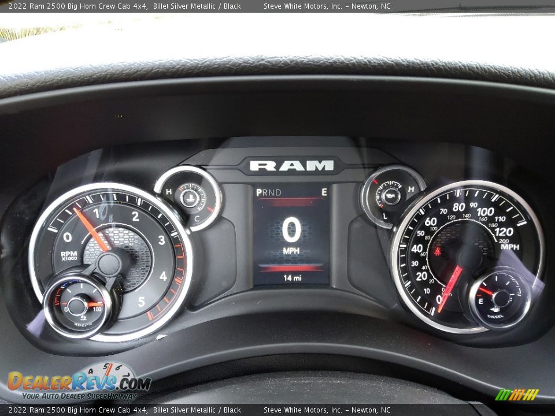Select the coolant temperature thermometer icon
This screenshot has width=555, height=416.
pyautogui.click(x=190, y=199)
